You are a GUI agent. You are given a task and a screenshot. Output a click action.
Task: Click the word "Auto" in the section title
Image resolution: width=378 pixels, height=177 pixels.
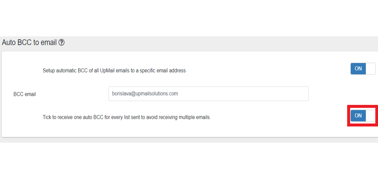[9, 43]
